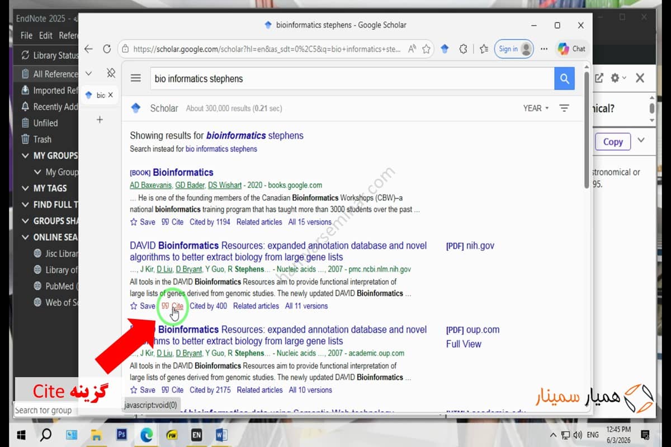Open author link AD Baxevanis
This screenshot has width=671, height=447.
151,185
